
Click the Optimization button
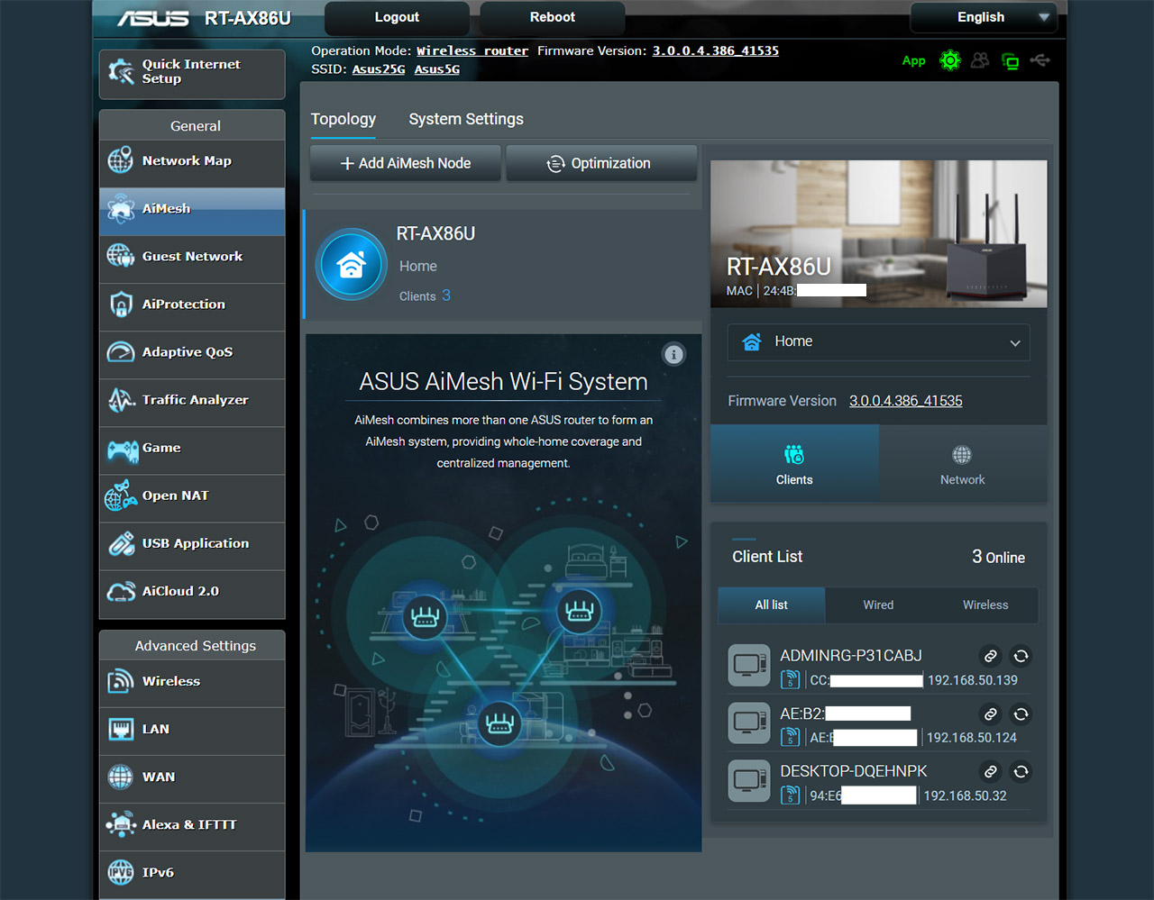pyautogui.click(x=600, y=163)
